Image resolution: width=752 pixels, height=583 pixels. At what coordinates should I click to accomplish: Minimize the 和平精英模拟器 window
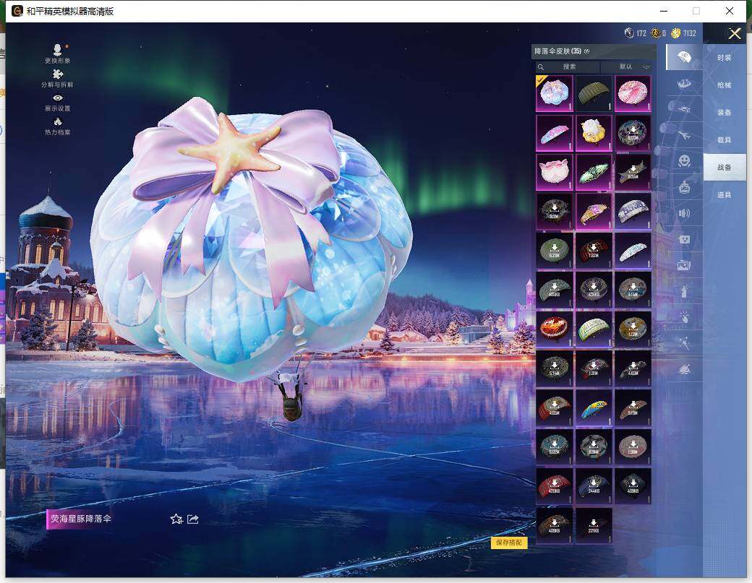click(x=664, y=11)
